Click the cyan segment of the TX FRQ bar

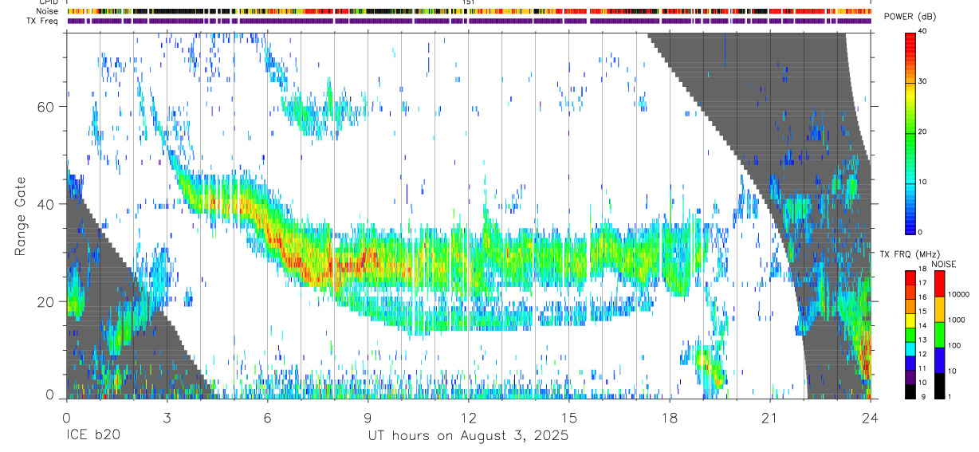coord(910,348)
